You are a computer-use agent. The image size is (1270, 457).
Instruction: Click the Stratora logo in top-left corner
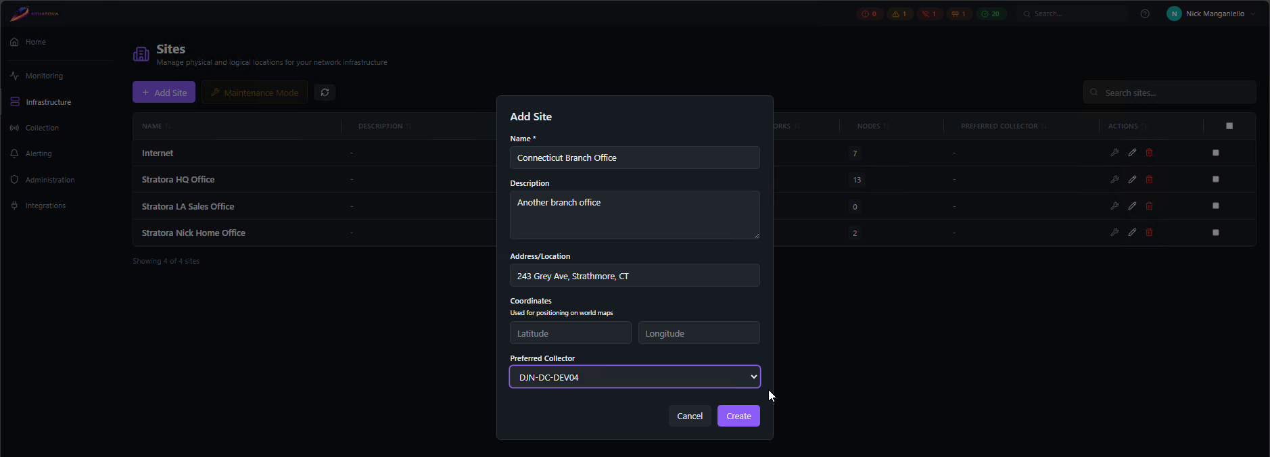pyautogui.click(x=34, y=14)
